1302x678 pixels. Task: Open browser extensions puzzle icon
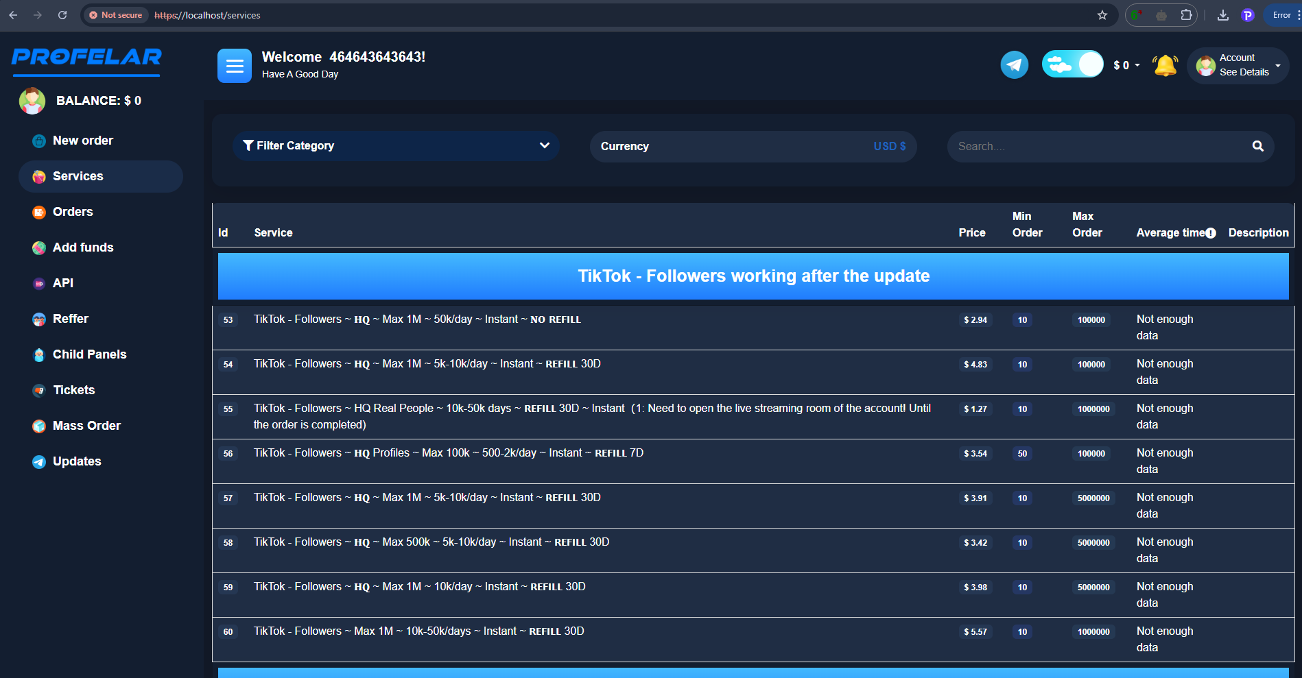(1186, 15)
